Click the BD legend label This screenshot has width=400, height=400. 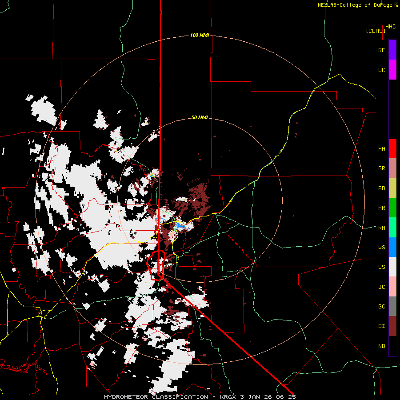(x=381, y=188)
